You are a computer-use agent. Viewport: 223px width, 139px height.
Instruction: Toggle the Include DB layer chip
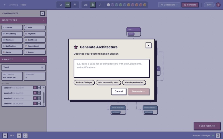(x=84, y=82)
